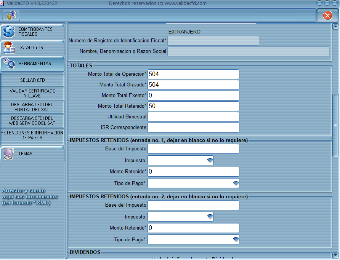This screenshot has width=340, height=260.
Task: Open the Comprobantes Fiscales menu
Action: click(x=32, y=32)
